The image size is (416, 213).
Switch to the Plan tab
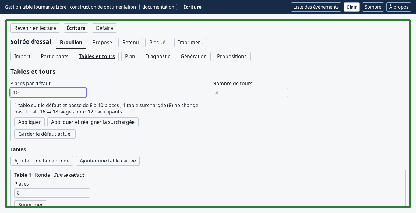click(x=130, y=56)
